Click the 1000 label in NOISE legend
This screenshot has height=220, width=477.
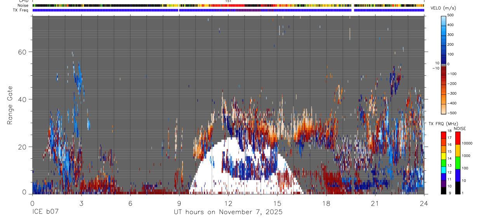tap(466, 156)
